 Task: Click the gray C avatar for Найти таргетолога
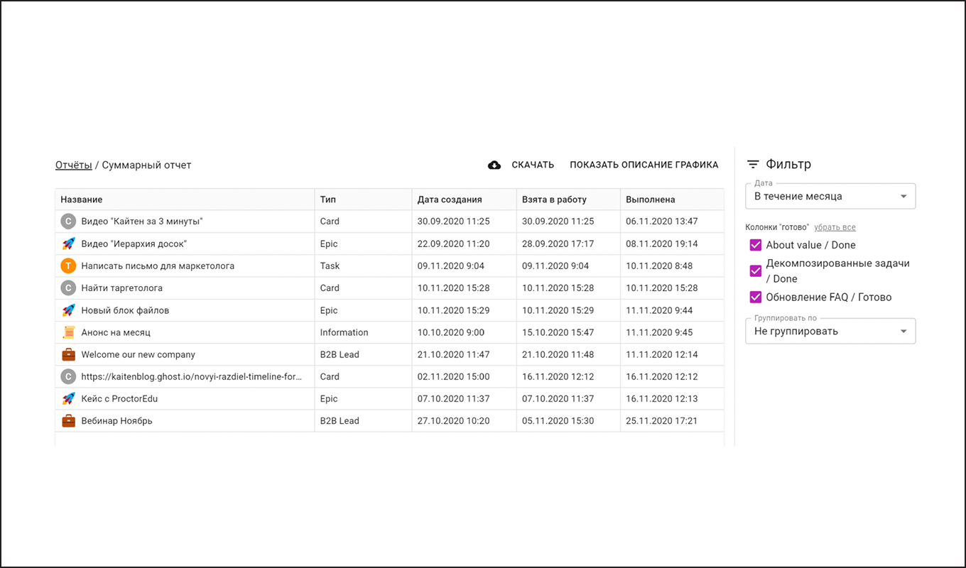tap(68, 288)
